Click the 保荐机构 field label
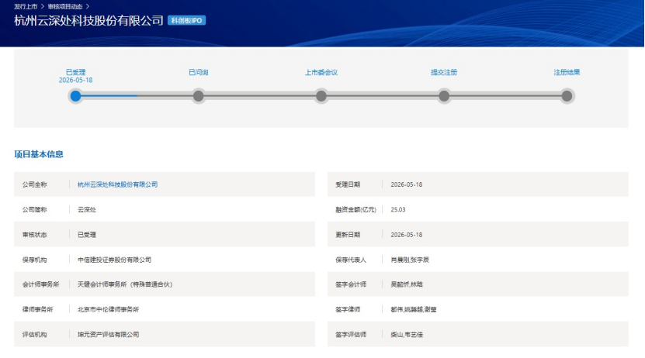The height and width of the screenshot is (358, 645). [x=35, y=260]
